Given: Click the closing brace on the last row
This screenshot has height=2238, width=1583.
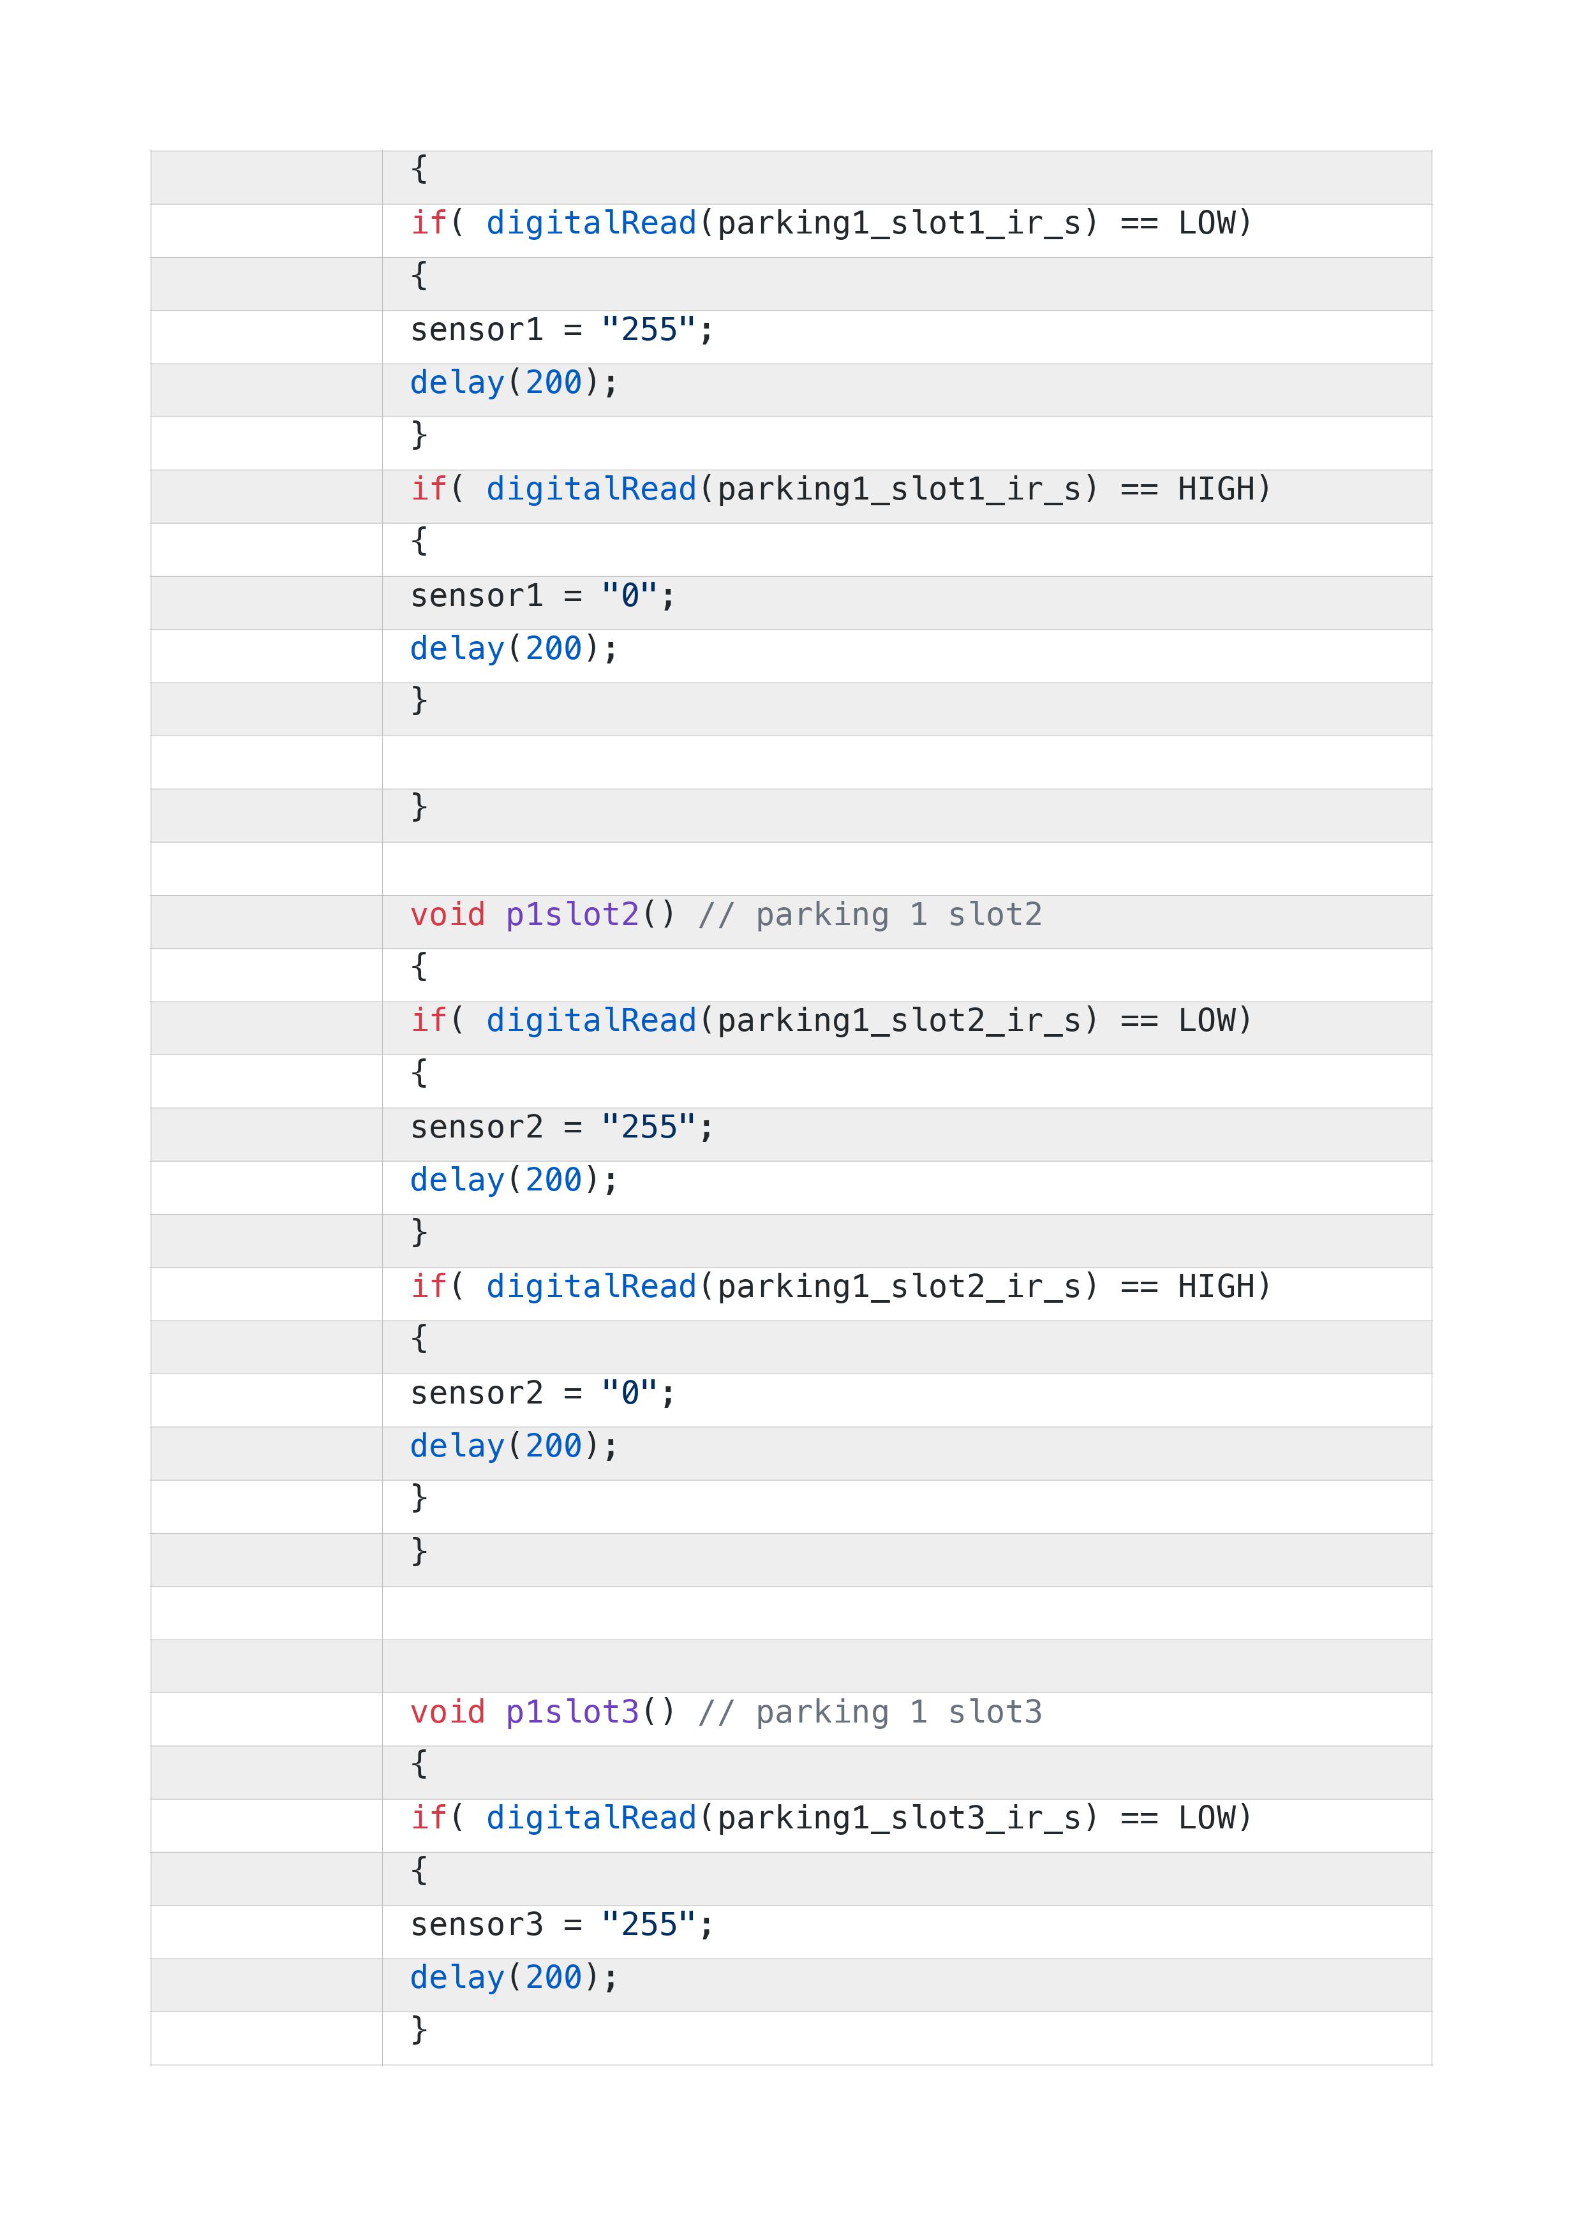Looking at the screenshot, I should point(419,2031).
